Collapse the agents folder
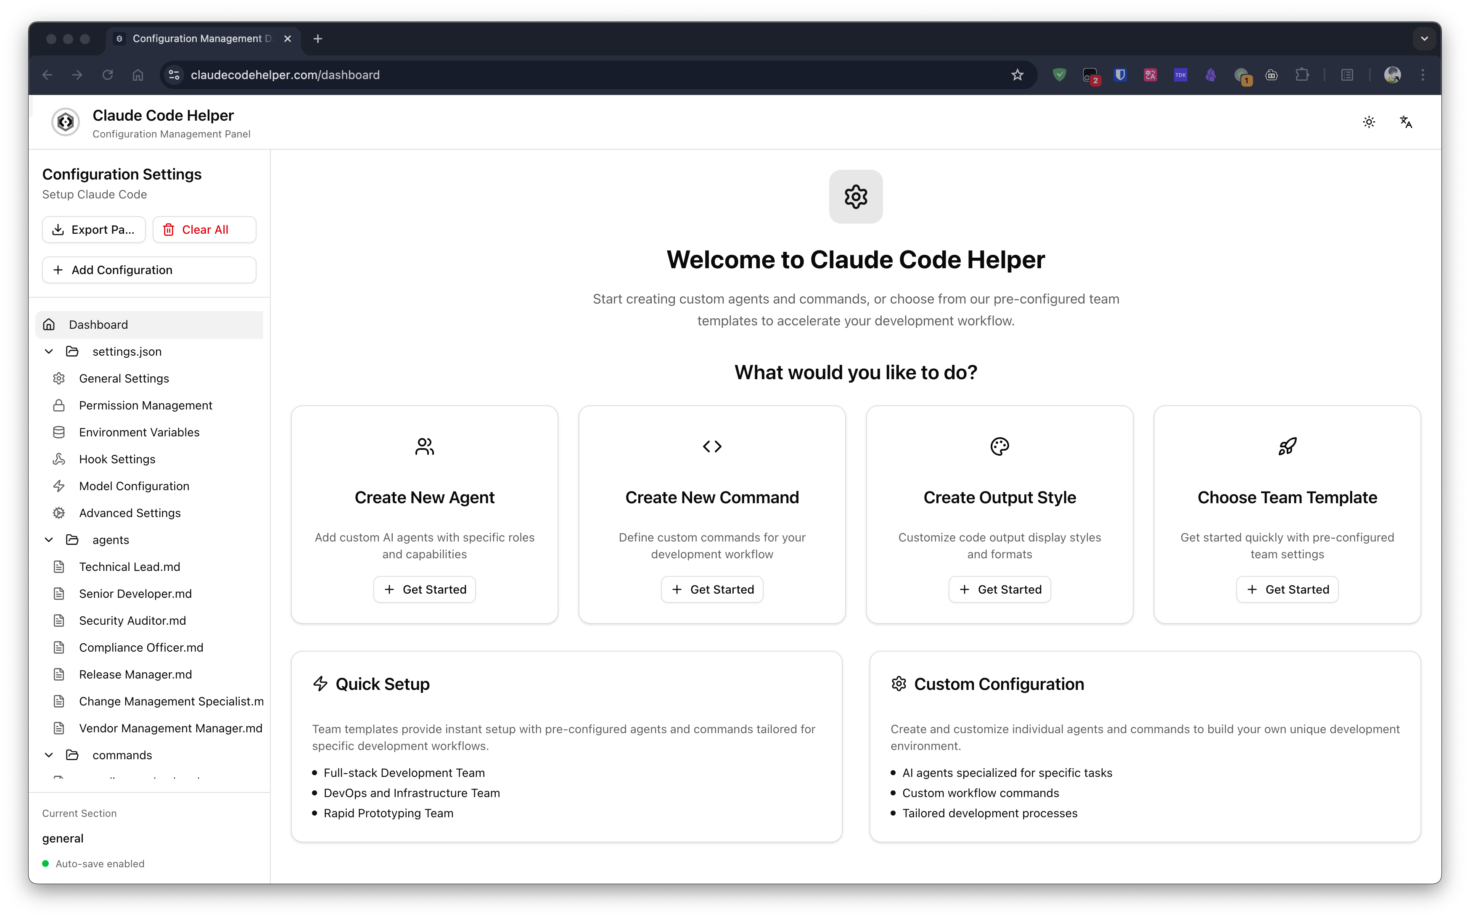Image resolution: width=1470 pixels, height=919 pixels. coord(49,540)
